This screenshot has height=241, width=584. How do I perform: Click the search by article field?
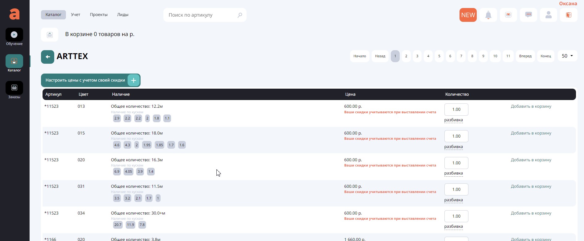point(202,15)
